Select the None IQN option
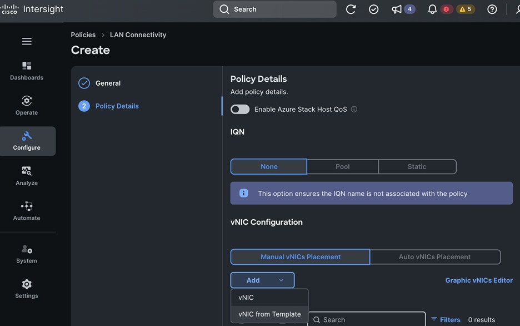Screen dimensions: 520x326 (269, 167)
